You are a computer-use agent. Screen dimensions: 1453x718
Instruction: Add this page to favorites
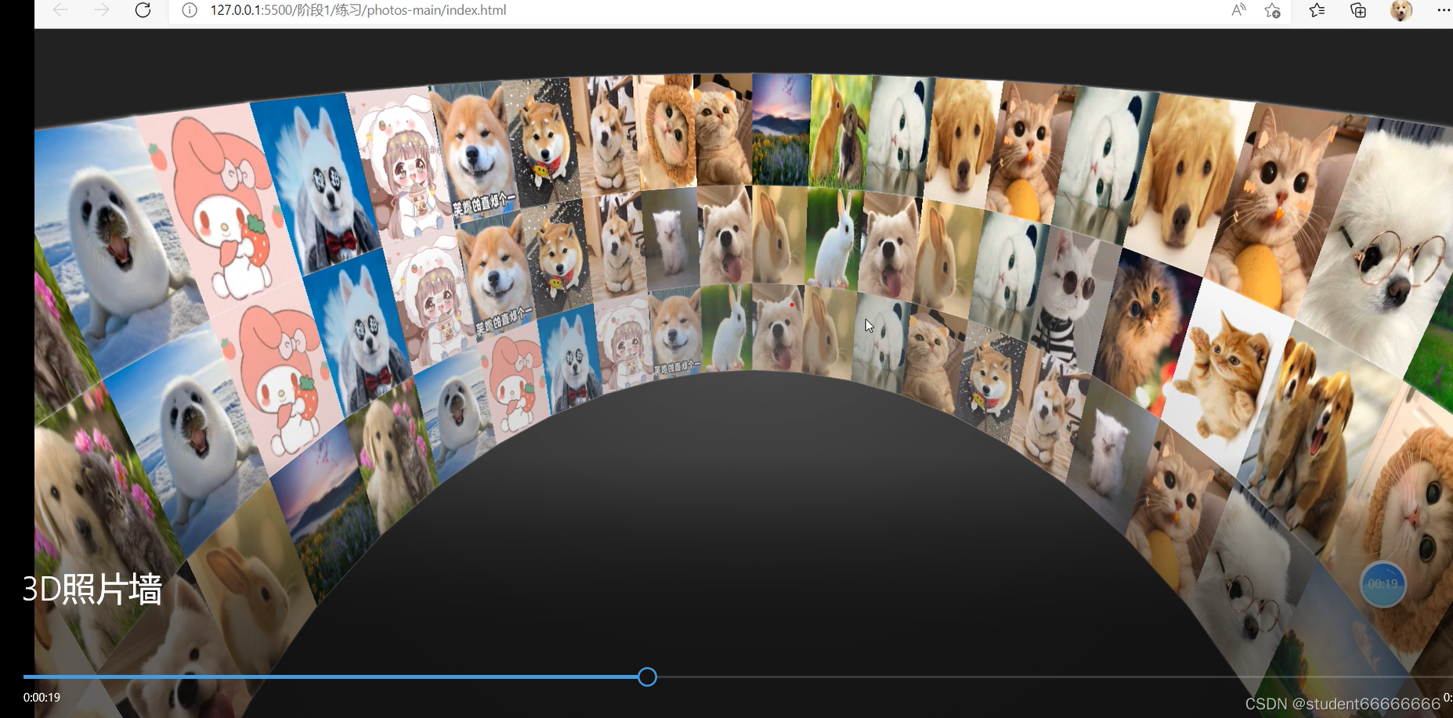click(1273, 12)
